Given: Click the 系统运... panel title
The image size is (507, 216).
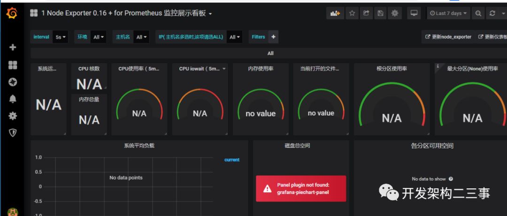Looking at the screenshot, I should [x=47, y=69].
